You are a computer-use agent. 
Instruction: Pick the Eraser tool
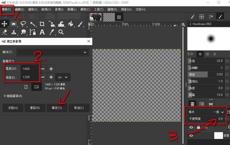click(4, 32)
